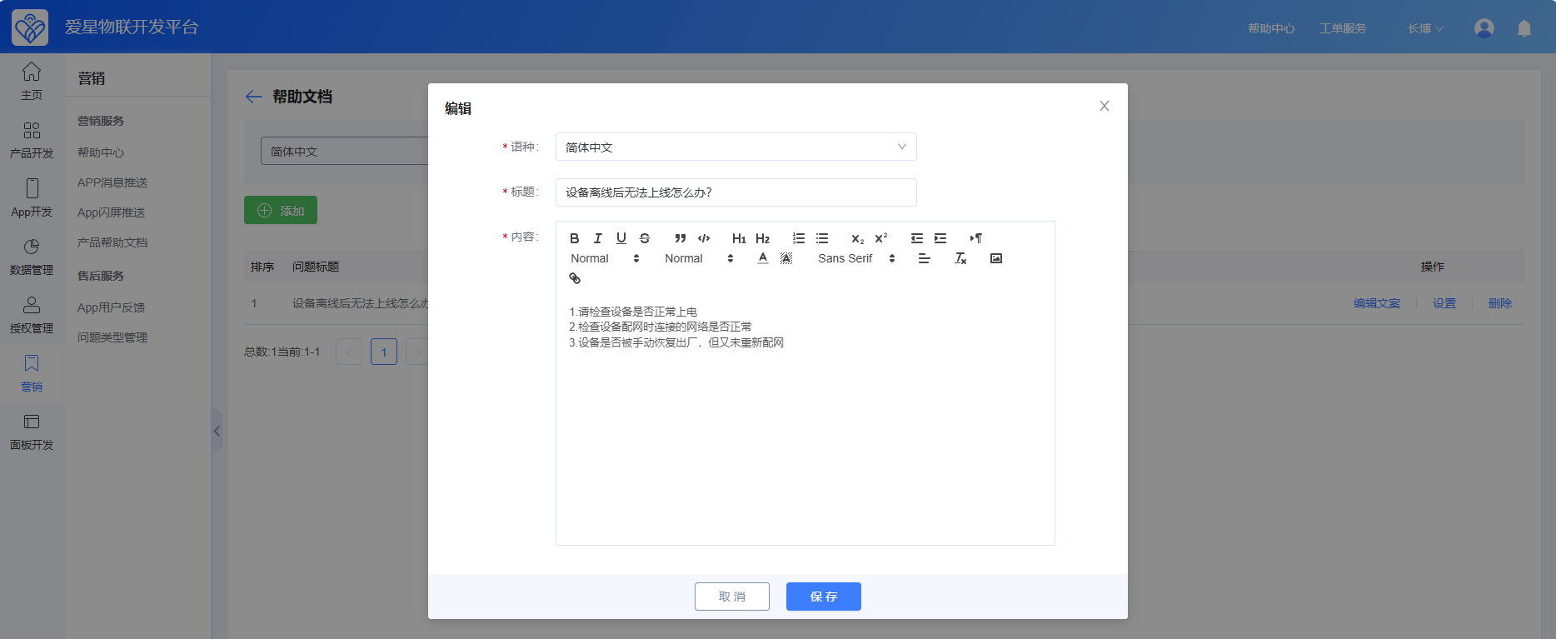Go to page 1 in pagination
Screen dimensions: 1556x639
point(384,352)
